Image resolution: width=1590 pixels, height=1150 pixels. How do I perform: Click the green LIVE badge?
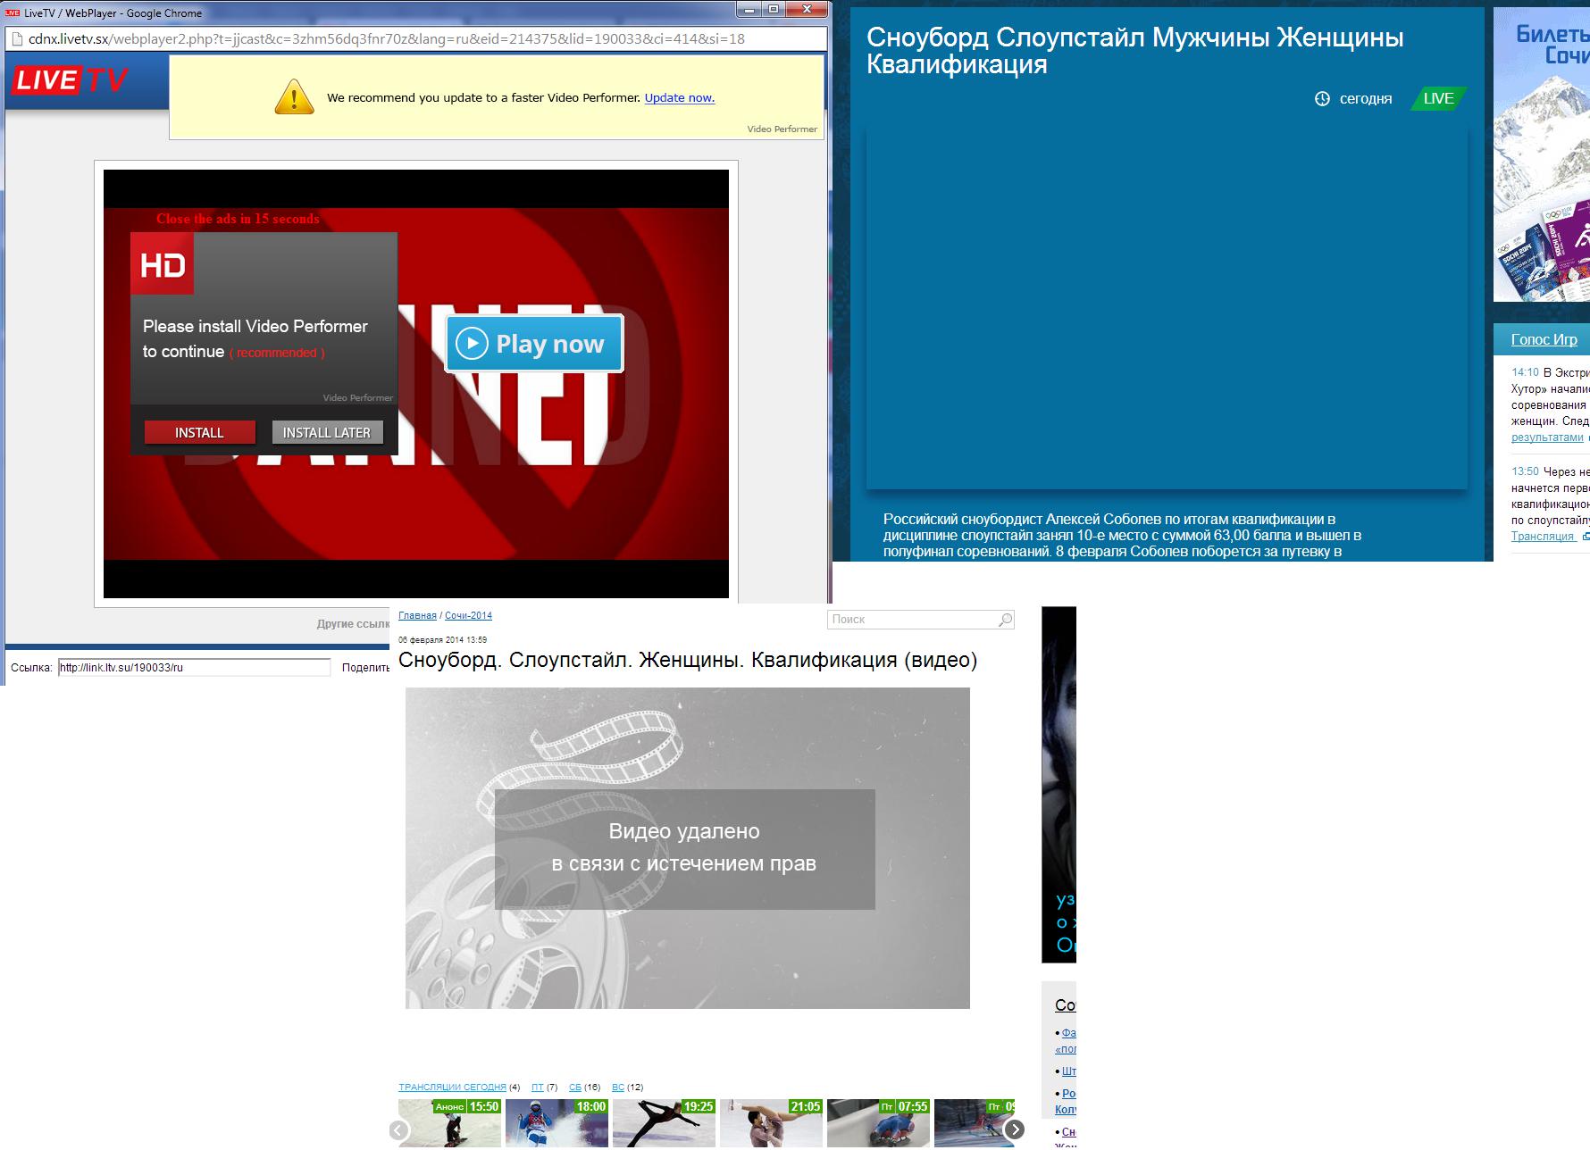1438,98
